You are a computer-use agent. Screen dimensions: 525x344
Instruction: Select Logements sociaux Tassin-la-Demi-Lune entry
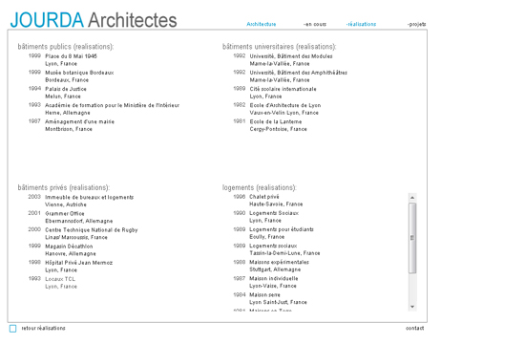coord(273,247)
